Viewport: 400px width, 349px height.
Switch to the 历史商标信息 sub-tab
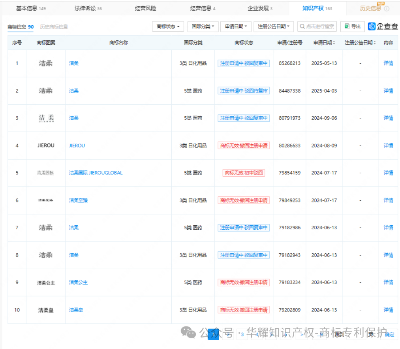(x=54, y=27)
